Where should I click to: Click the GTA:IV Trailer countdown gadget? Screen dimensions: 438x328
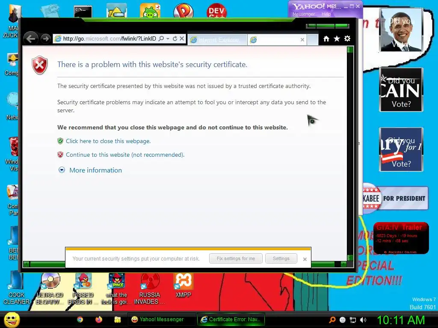[401, 238]
